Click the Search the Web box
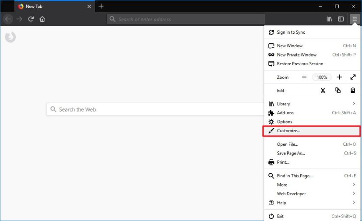The width and height of the screenshot is (362, 221). coord(155,109)
